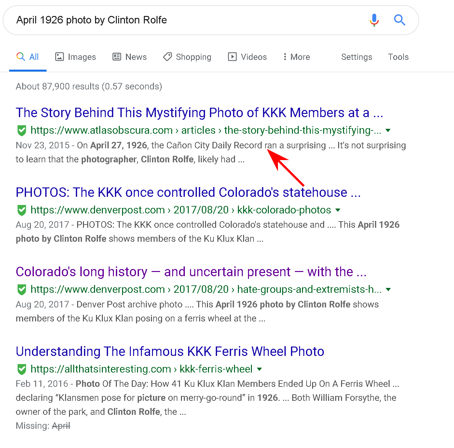Viewport: 454px width, 448px height.
Task: Show the Videos results tab
Action: (x=247, y=57)
